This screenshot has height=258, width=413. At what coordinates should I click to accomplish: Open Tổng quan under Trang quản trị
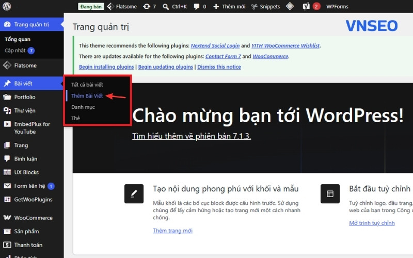(x=18, y=39)
